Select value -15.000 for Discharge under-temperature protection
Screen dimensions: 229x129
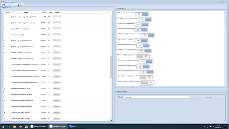pyautogui.click(x=44, y=17)
